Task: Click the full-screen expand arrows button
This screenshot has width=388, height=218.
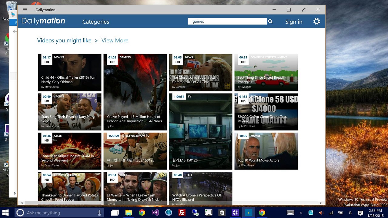Action: click(303, 10)
